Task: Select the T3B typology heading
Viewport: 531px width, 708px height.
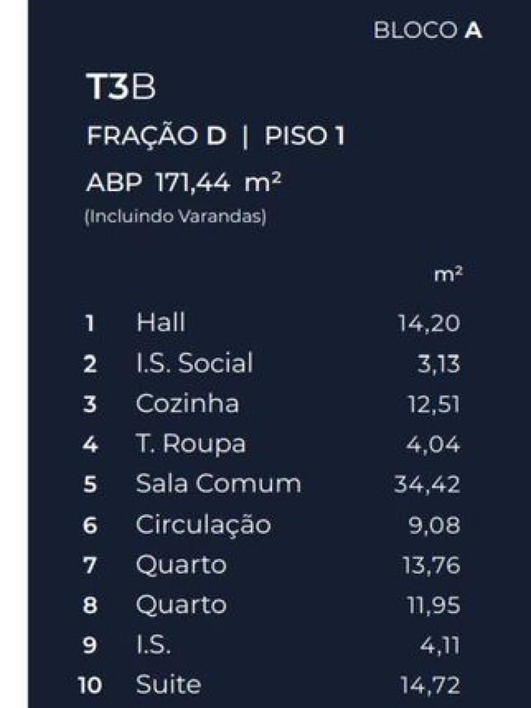Action: pos(120,88)
